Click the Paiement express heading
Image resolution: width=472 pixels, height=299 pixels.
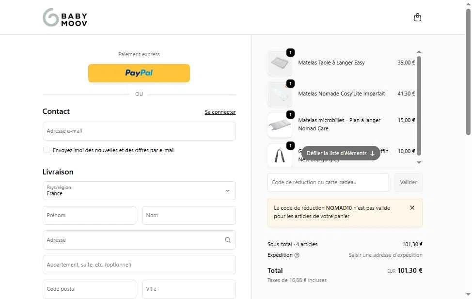point(139,54)
